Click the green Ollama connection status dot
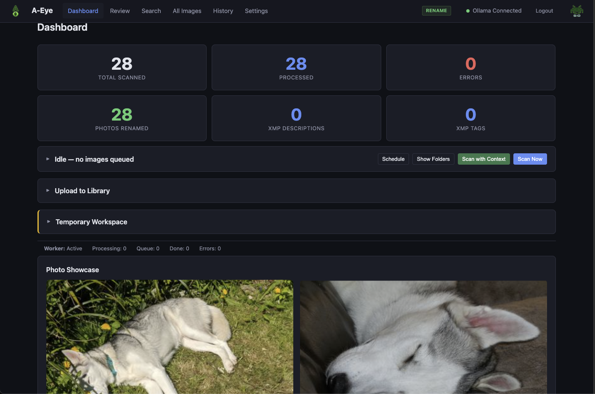The image size is (595, 394). 468,11
